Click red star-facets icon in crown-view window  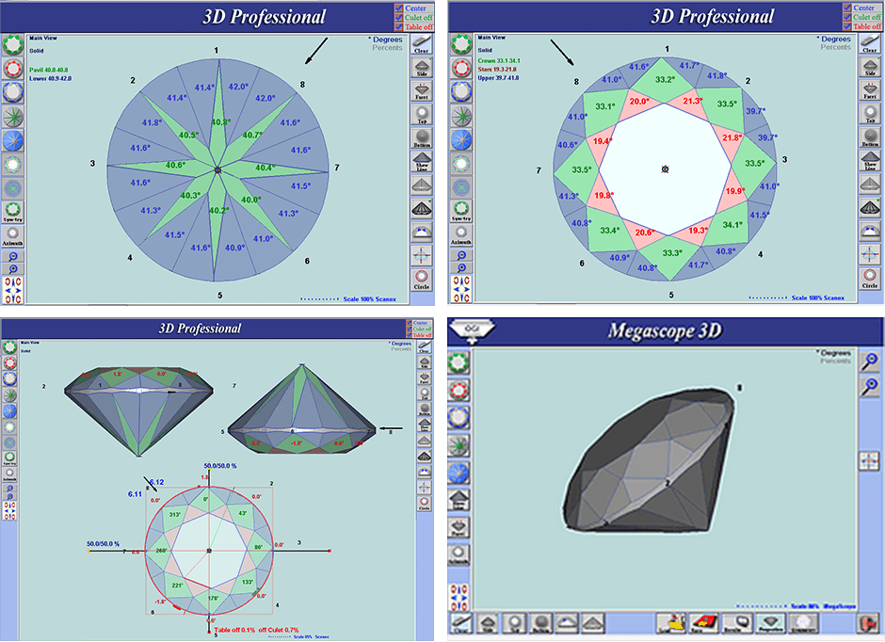pos(461,69)
